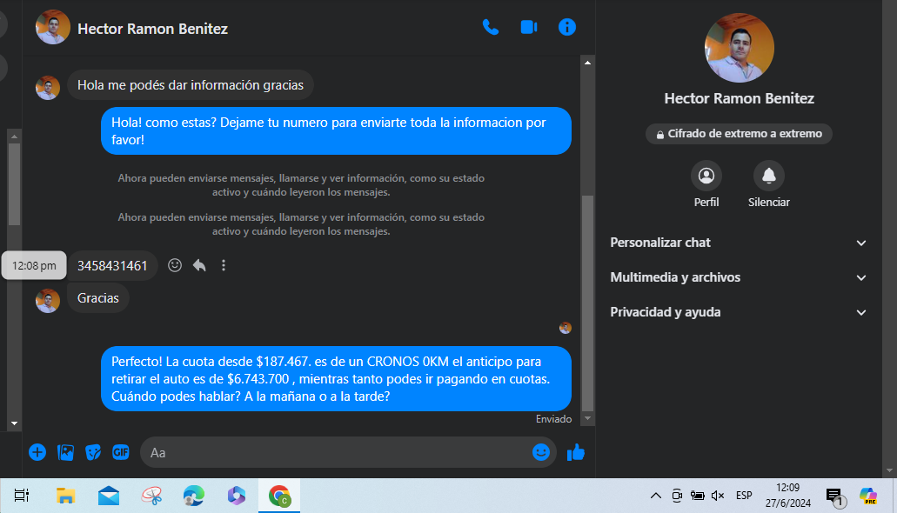Screen dimensions: 897x513
Task: Attach a photo using the image icon
Action: (x=65, y=452)
